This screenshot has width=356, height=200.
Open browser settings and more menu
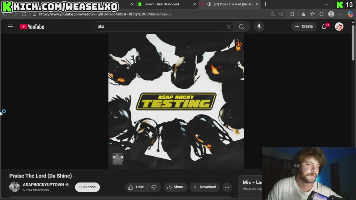(340, 14)
